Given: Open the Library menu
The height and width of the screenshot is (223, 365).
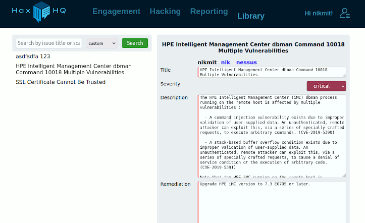Looking at the screenshot, I should 251,16.
